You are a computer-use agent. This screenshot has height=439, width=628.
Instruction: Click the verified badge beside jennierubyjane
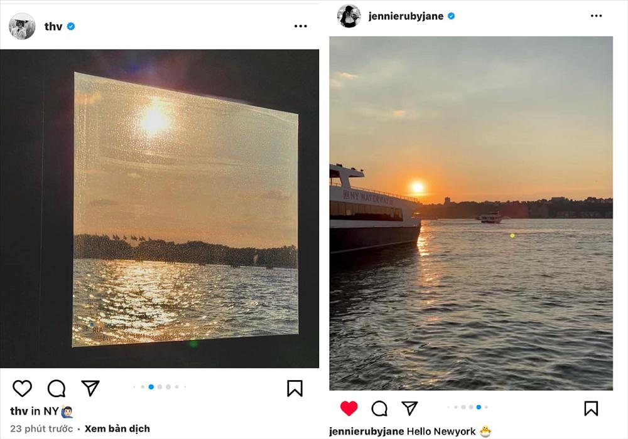click(x=451, y=16)
